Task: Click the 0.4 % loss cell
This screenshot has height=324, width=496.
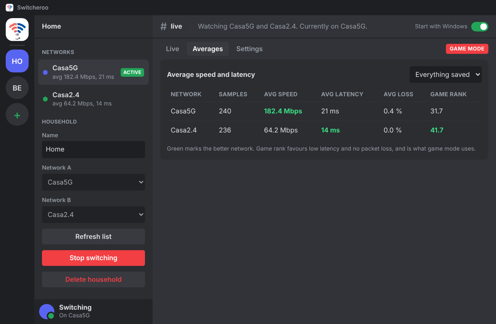Action: pos(393,111)
